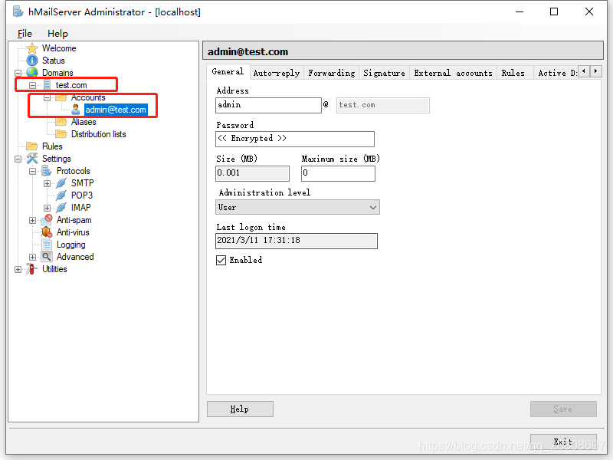Uncheck the Enabled checkbox
The height and width of the screenshot is (460, 613).
(x=221, y=260)
